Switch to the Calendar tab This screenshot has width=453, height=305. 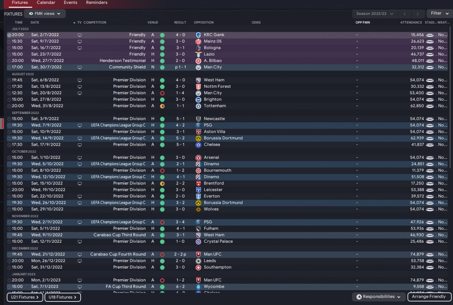46,3
